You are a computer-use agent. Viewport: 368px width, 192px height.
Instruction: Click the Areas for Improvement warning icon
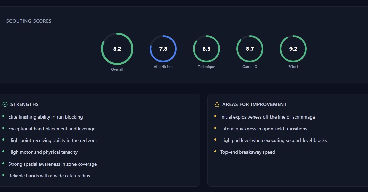[x=217, y=104]
